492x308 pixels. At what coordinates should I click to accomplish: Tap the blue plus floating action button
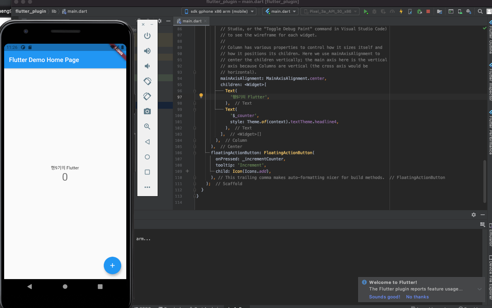[112, 266]
